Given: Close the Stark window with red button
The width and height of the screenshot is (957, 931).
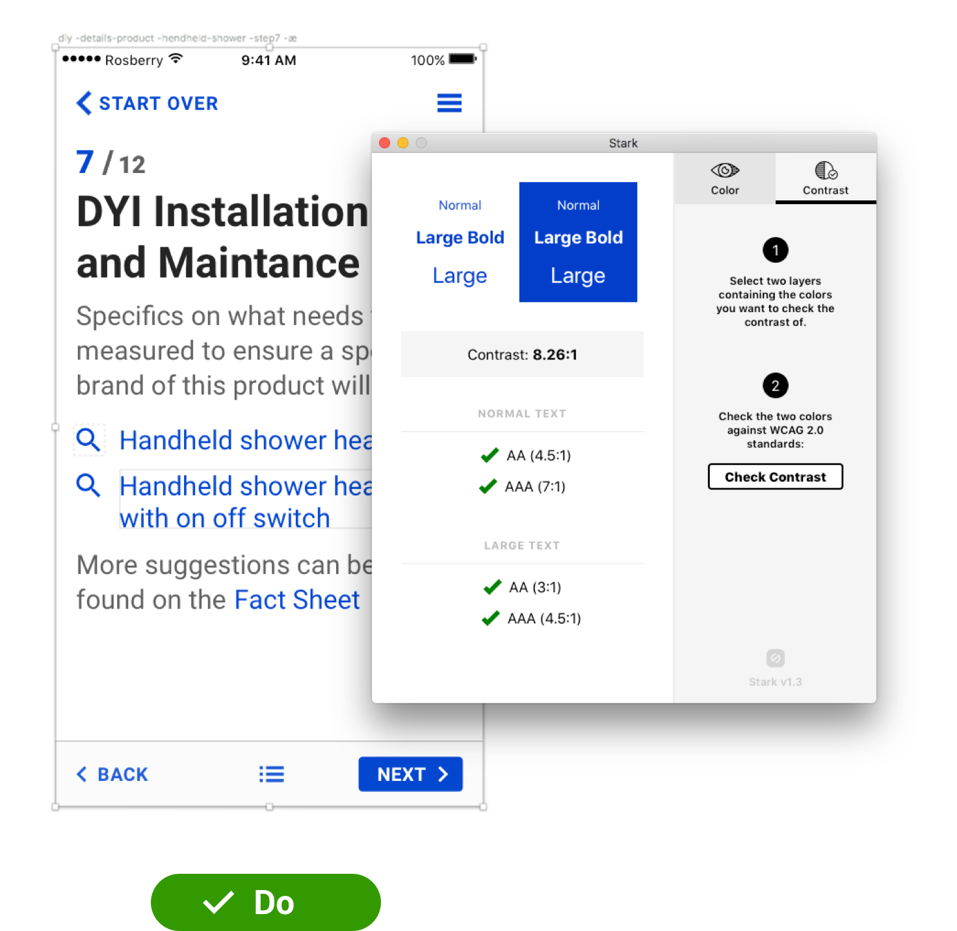Looking at the screenshot, I should point(385,143).
